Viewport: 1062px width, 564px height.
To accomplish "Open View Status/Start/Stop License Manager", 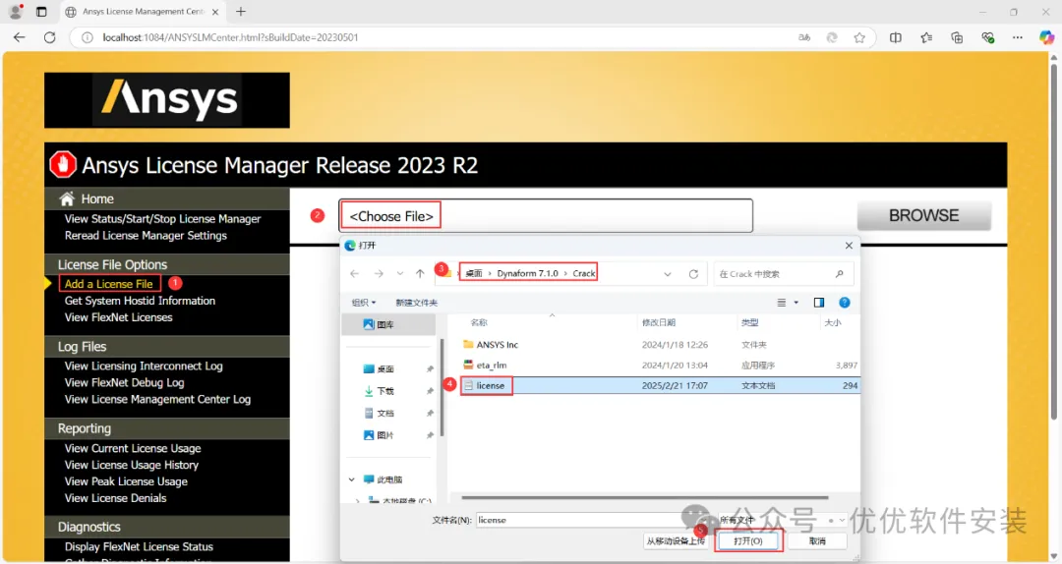I will [x=162, y=219].
